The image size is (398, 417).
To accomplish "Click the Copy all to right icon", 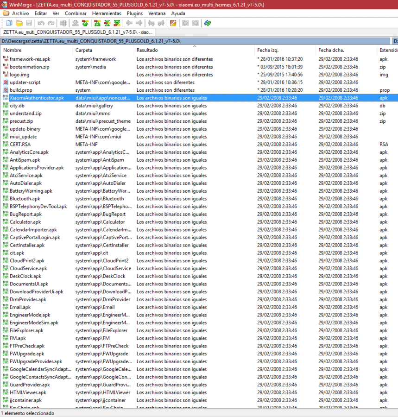I will pyautogui.click(x=185, y=23).
